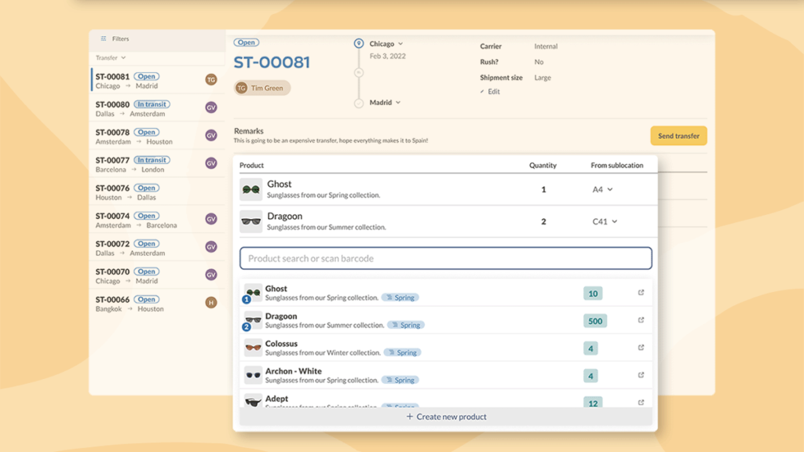Click Spring tag on Ghost result
This screenshot has height=452, width=804.
coord(400,297)
